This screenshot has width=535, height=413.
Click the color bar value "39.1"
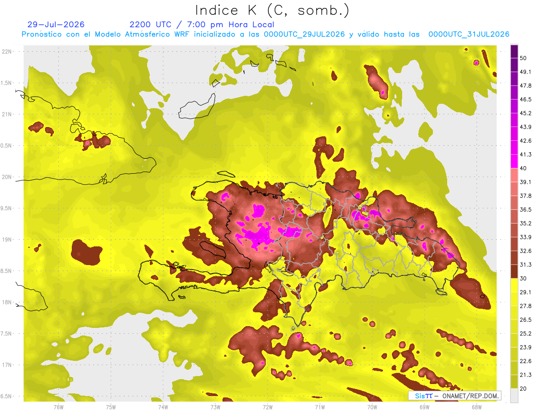point(526,182)
